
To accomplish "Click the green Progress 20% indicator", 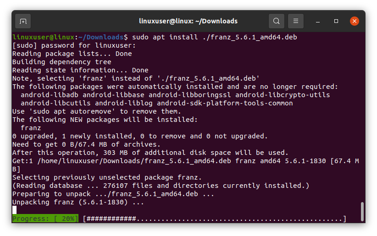I will coord(45,219).
